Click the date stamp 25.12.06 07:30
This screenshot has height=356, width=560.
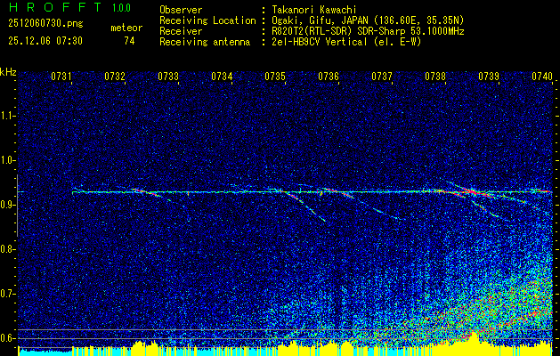45,41
